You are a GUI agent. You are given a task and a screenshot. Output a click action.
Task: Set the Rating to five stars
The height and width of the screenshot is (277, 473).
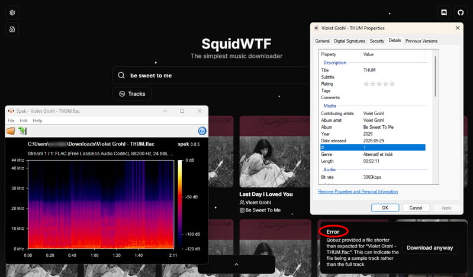[392, 84]
